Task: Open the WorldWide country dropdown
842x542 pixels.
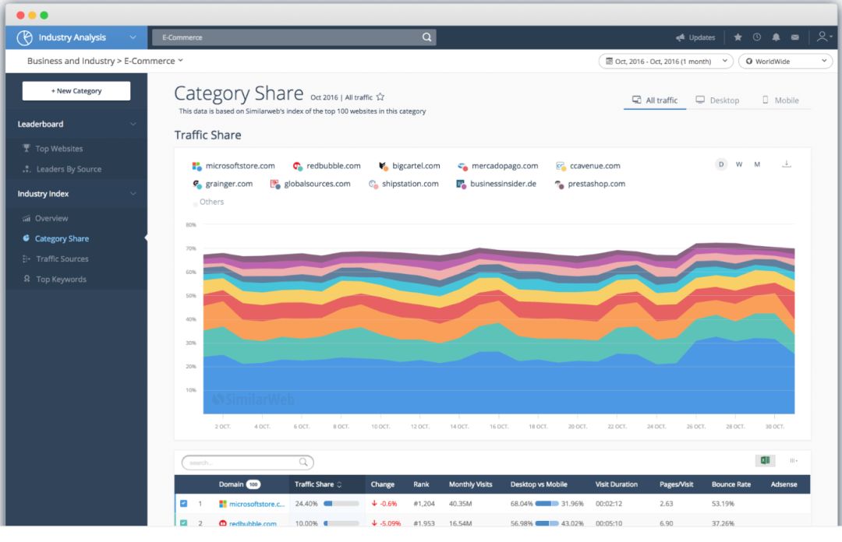Action: pyautogui.click(x=785, y=61)
